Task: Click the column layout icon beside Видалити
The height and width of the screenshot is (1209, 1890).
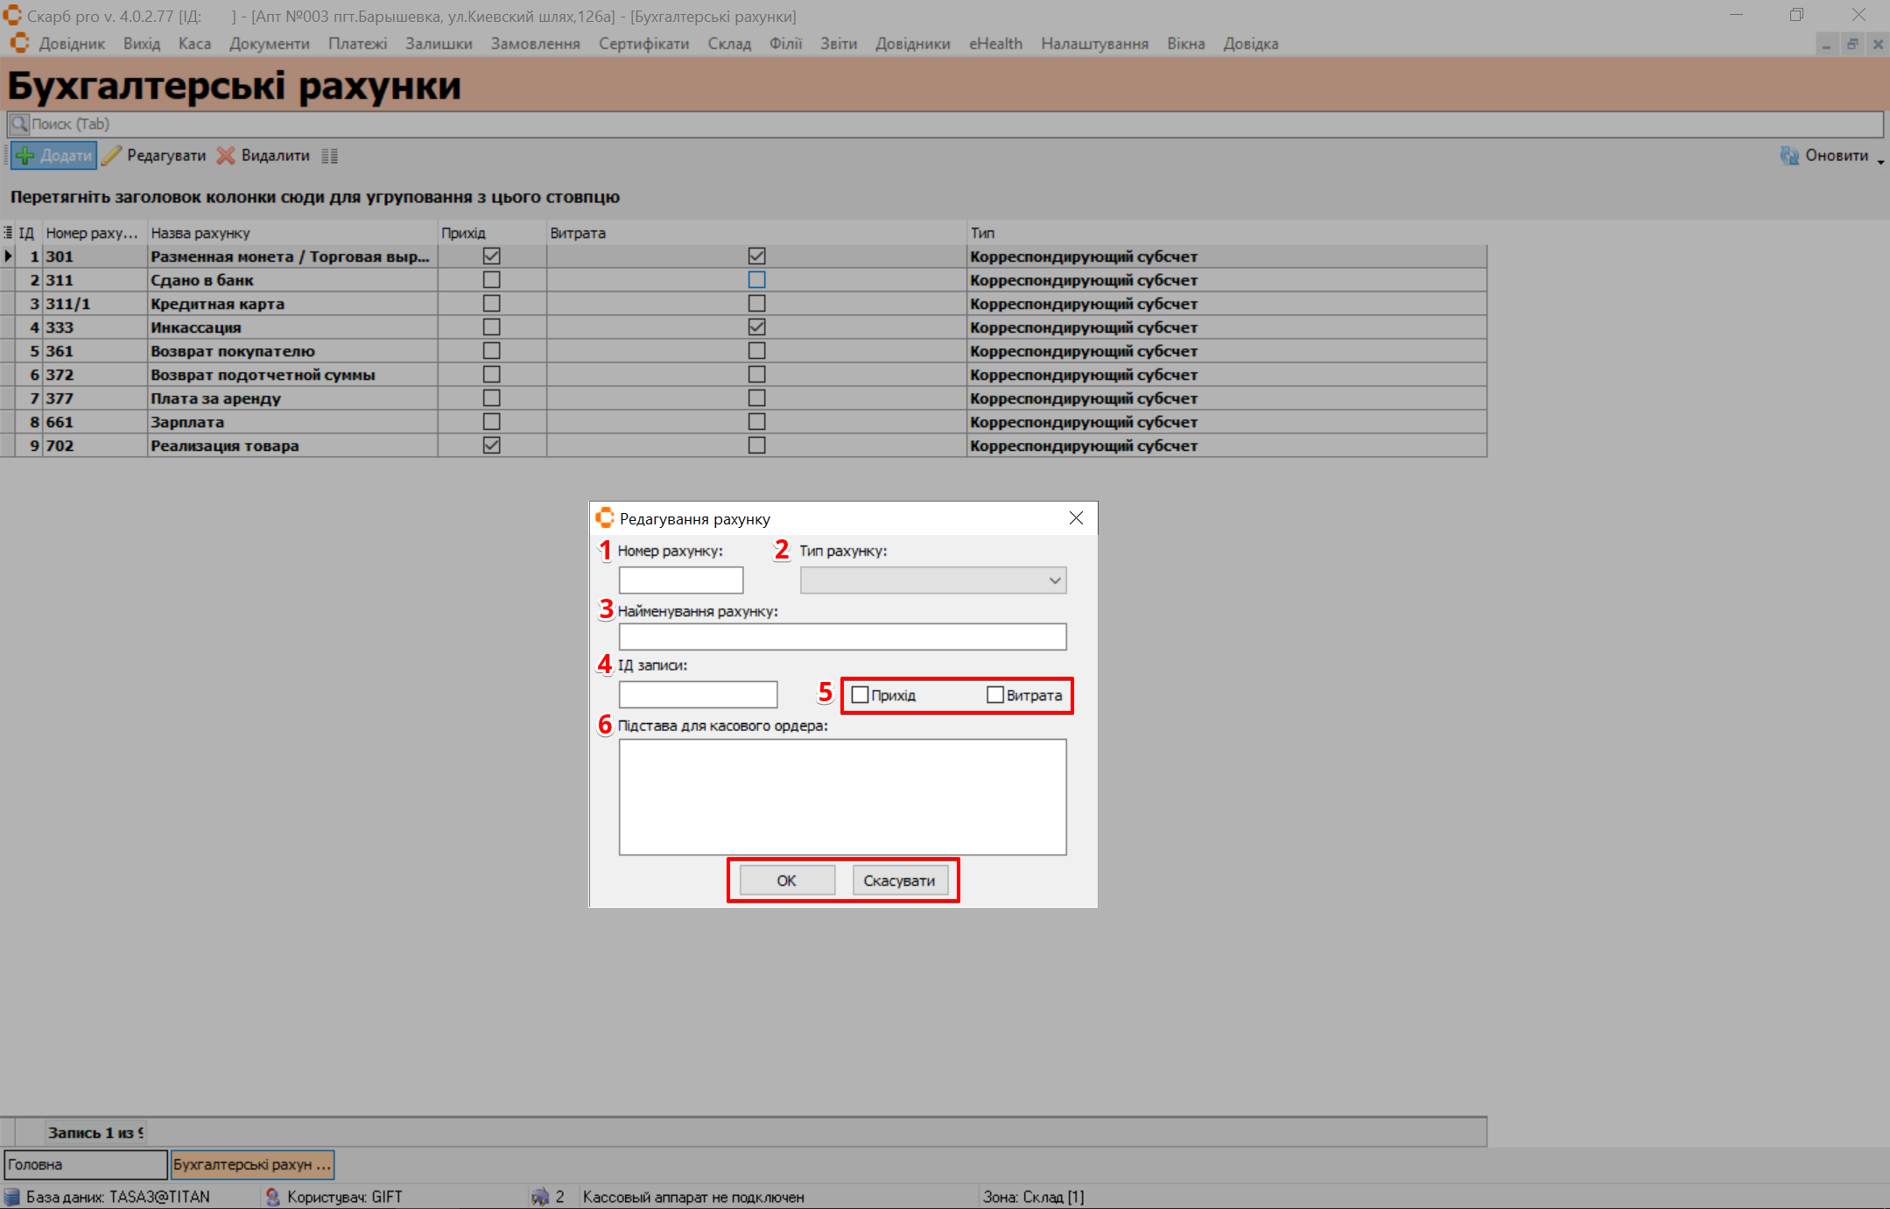Action: 329,156
